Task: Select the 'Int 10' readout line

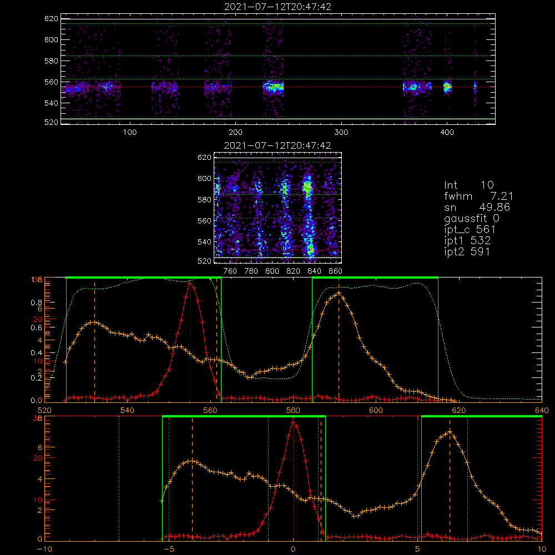Action: click(x=469, y=185)
